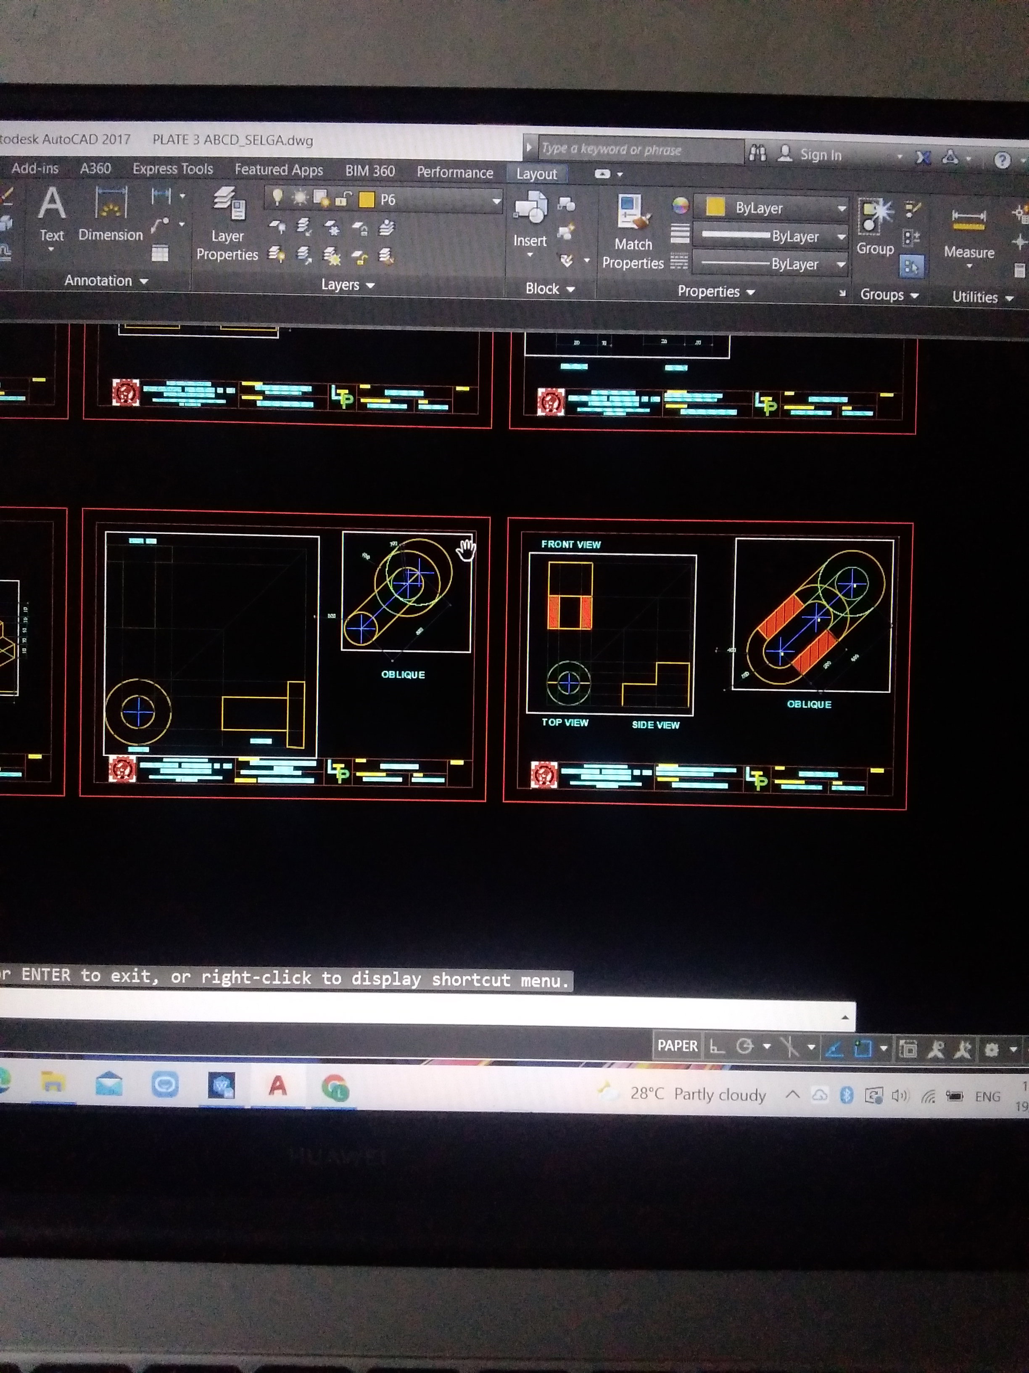Viewport: 1029px width, 1373px height.
Task: Toggle layer P6 on/off lightbulb
Action: tap(277, 197)
